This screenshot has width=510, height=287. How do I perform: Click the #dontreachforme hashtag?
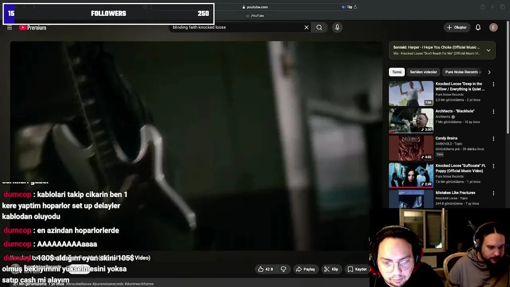[x=139, y=284]
